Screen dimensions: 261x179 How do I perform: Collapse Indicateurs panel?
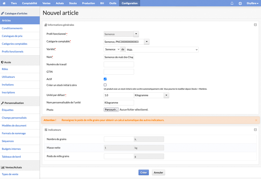click(x=255, y=130)
